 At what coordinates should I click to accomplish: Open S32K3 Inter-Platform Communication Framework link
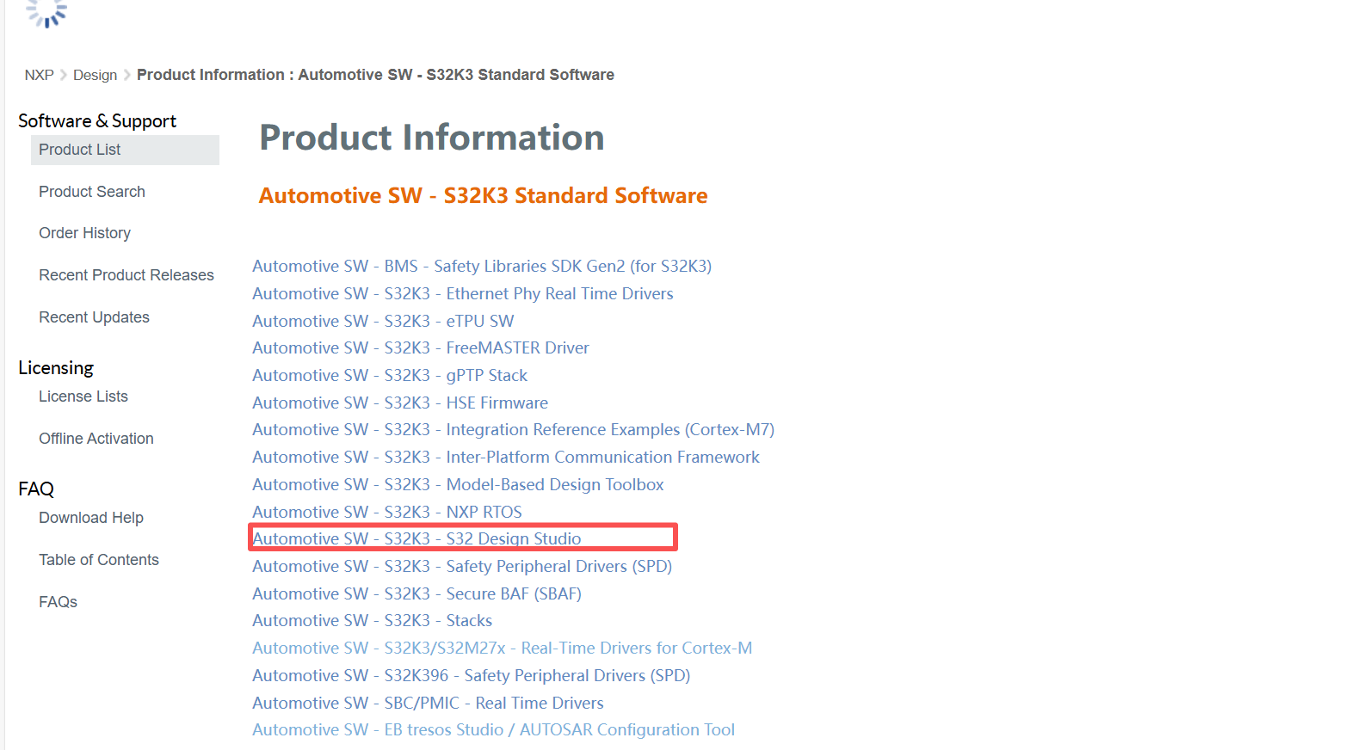[506, 458]
